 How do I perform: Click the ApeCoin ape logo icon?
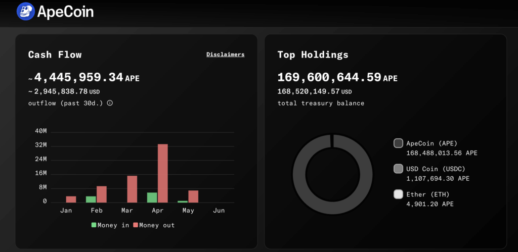(x=25, y=11)
